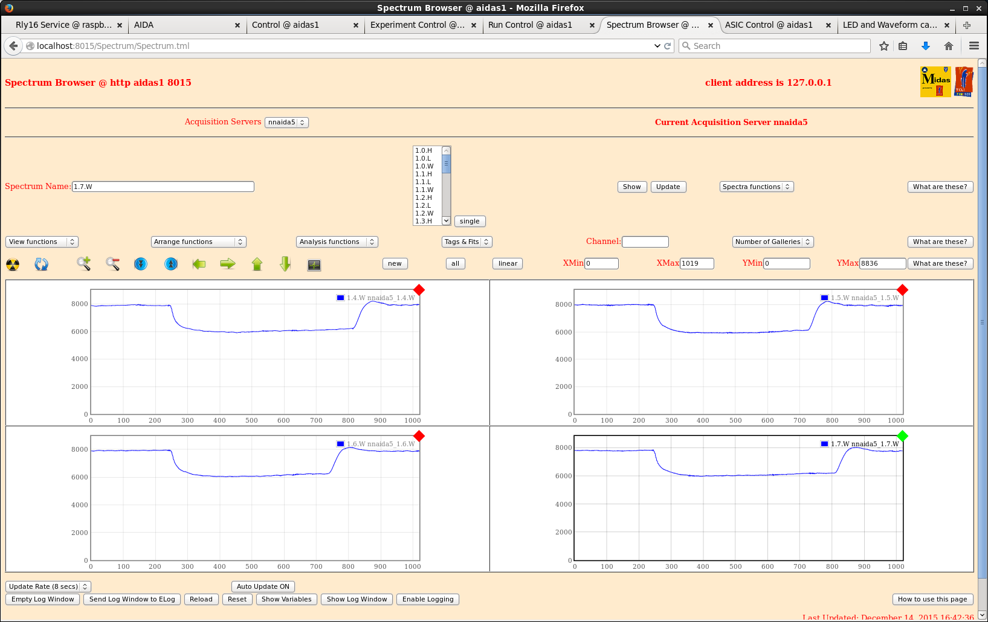Image resolution: width=988 pixels, height=622 pixels.
Task: Click the Midas logo icon
Action: pos(935,82)
